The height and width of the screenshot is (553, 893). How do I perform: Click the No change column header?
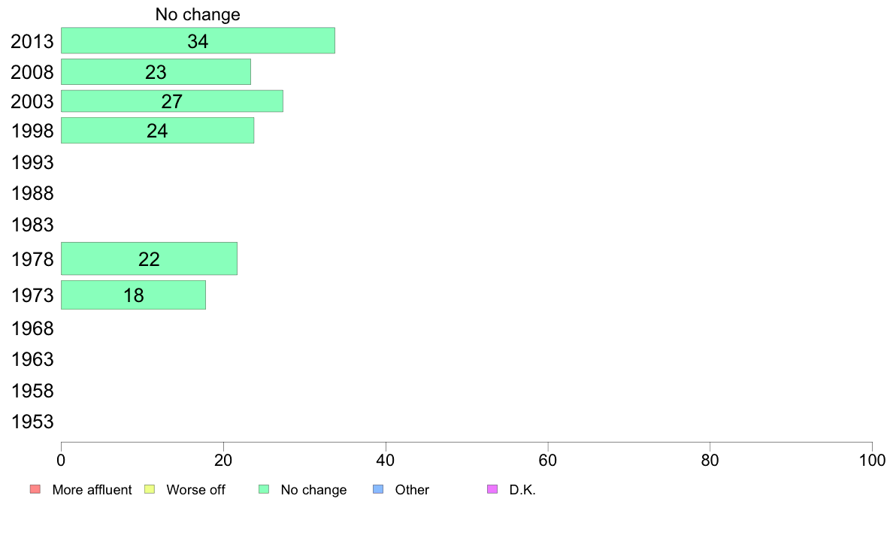point(198,14)
